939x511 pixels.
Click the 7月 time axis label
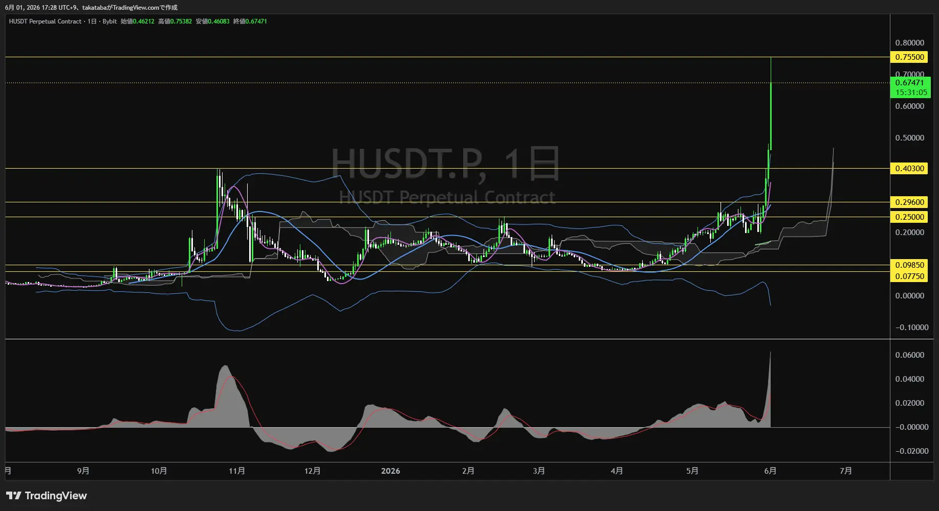[846, 471]
